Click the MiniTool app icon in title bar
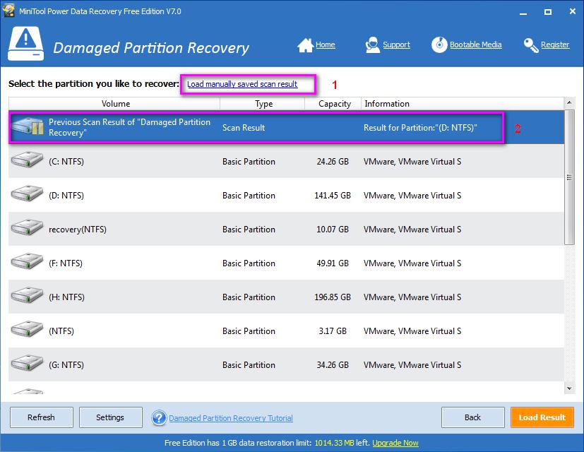 [8, 11]
